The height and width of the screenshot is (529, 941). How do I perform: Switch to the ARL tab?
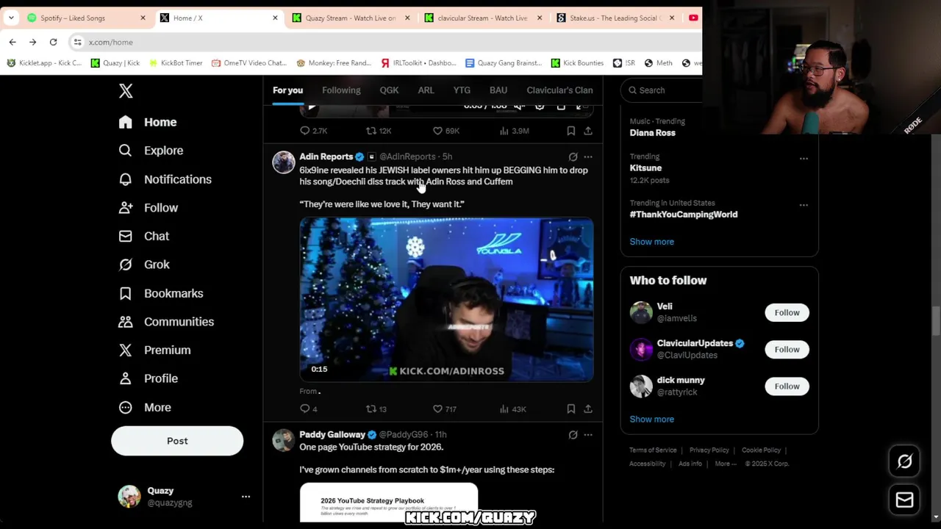pyautogui.click(x=426, y=90)
